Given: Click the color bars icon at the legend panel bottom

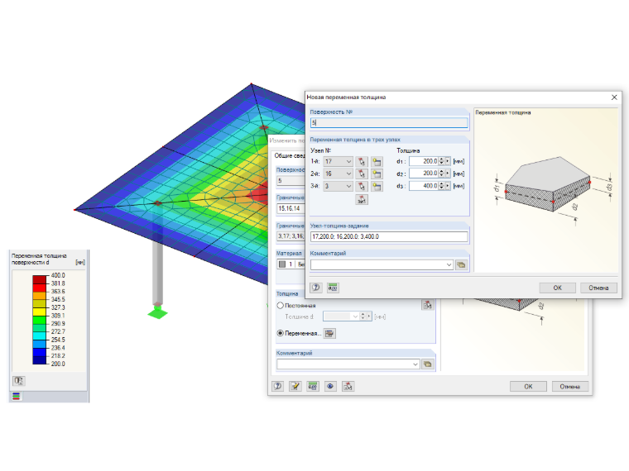Looking at the screenshot, I should (x=16, y=396).
